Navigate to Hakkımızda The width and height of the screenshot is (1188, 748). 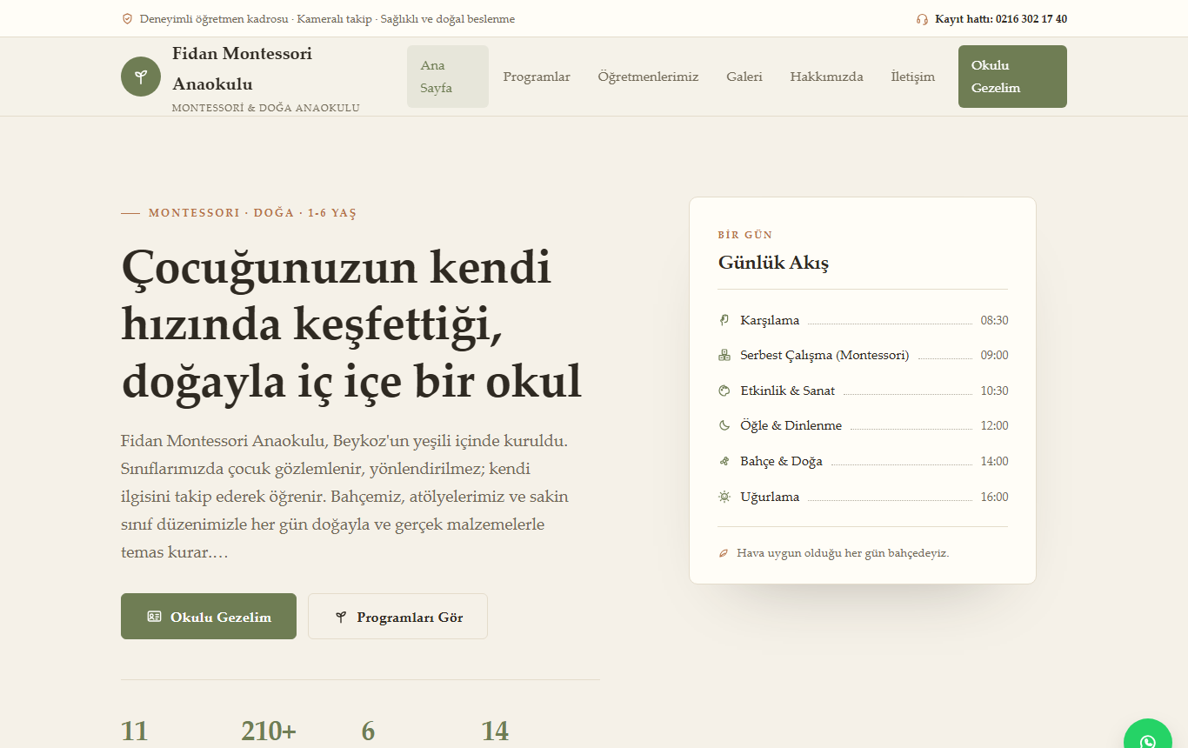(x=826, y=77)
